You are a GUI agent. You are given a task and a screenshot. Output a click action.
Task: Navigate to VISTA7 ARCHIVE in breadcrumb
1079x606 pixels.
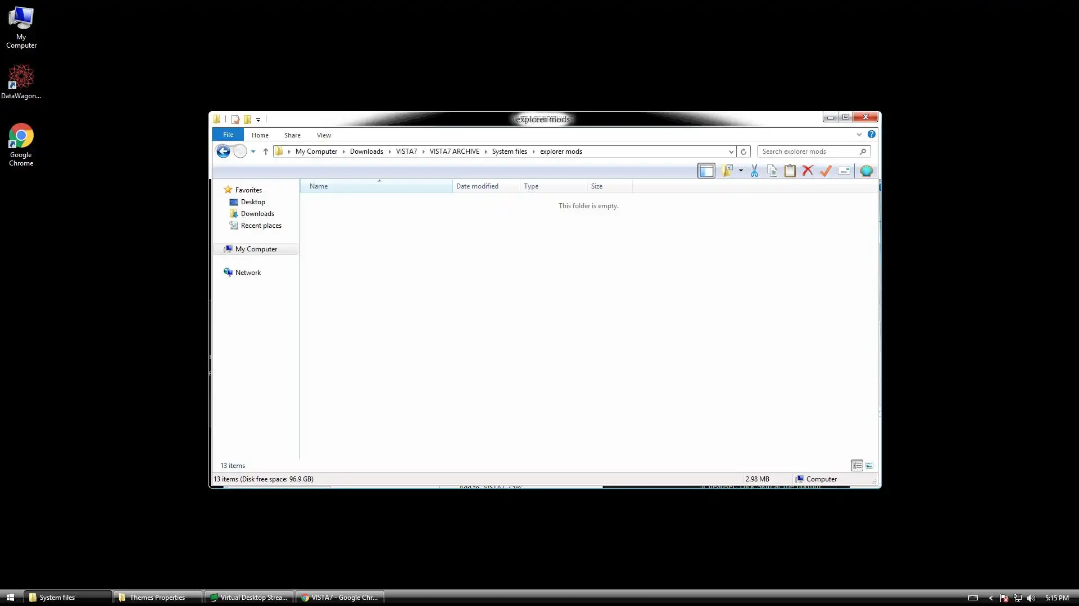pos(454,151)
